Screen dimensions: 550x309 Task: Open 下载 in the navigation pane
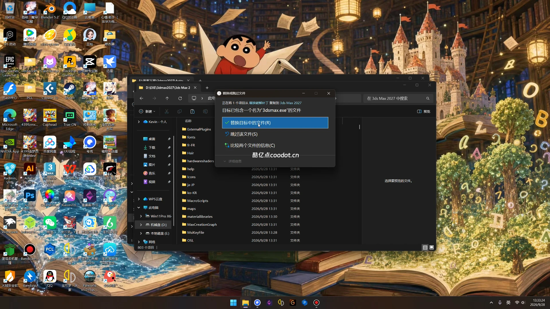point(152,148)
